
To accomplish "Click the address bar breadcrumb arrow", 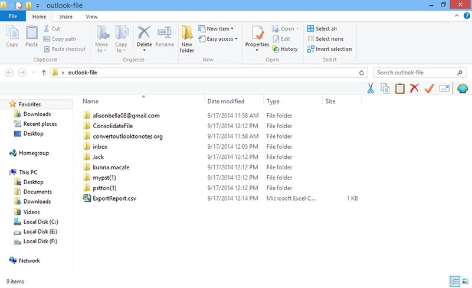I will coord(63,73).
